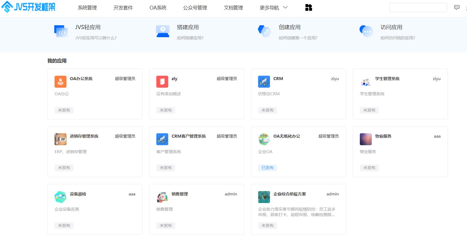Open the 开发套件 menu
Screen dimensions: 467x247
click(123, 8)
